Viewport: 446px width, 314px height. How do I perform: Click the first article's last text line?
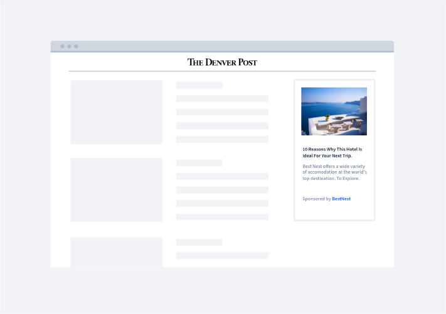pos(222,139)
